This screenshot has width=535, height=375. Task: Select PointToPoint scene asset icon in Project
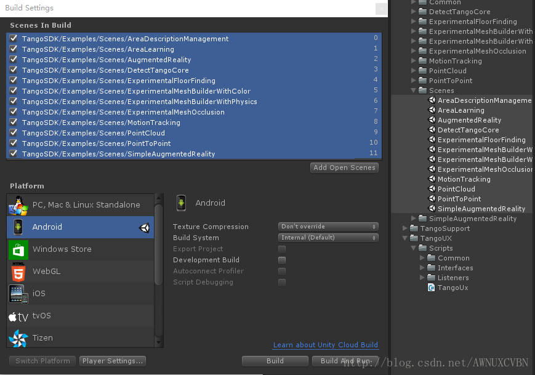pos(432,199)
